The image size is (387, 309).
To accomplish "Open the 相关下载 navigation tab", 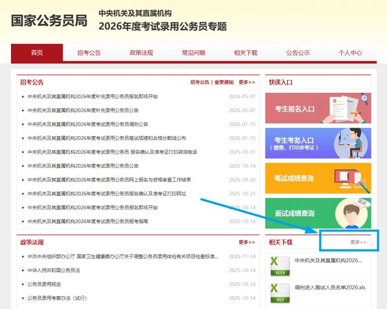I will pyautogui.click(x=246, y=53).
